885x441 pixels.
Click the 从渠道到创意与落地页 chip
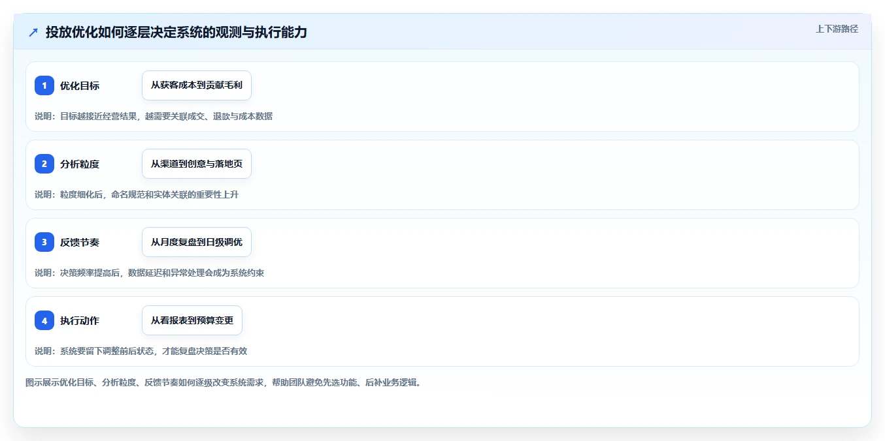197,164
